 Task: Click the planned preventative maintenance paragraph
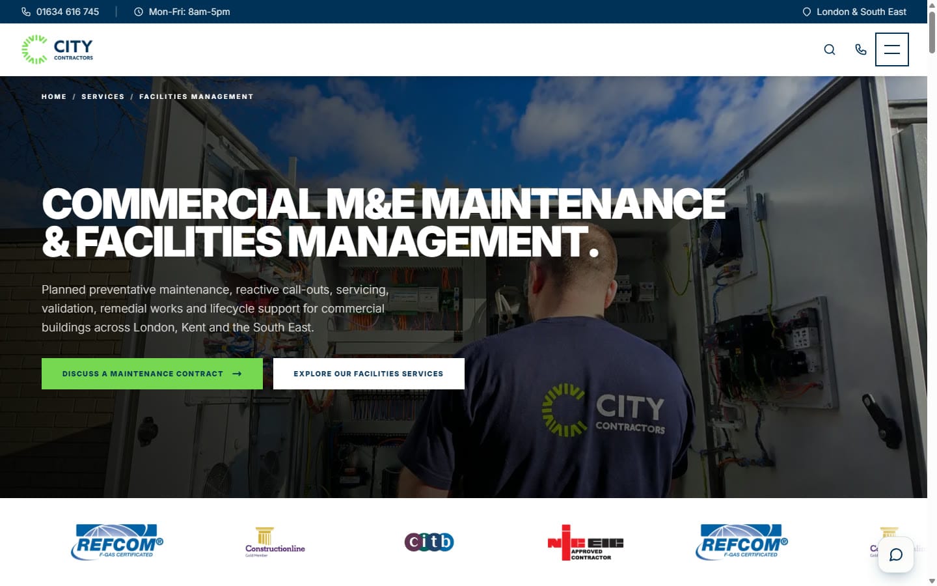tap(215, 309)
